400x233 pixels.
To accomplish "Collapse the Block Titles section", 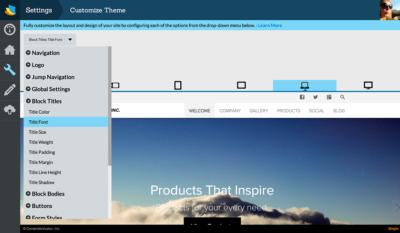I will 44,101.
